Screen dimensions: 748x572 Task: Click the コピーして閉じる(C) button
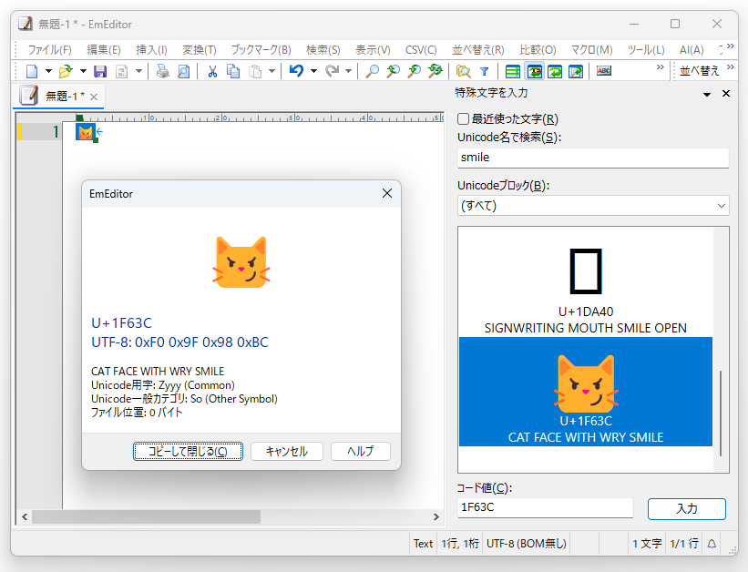pyautogui.click(x=188, y=451)
